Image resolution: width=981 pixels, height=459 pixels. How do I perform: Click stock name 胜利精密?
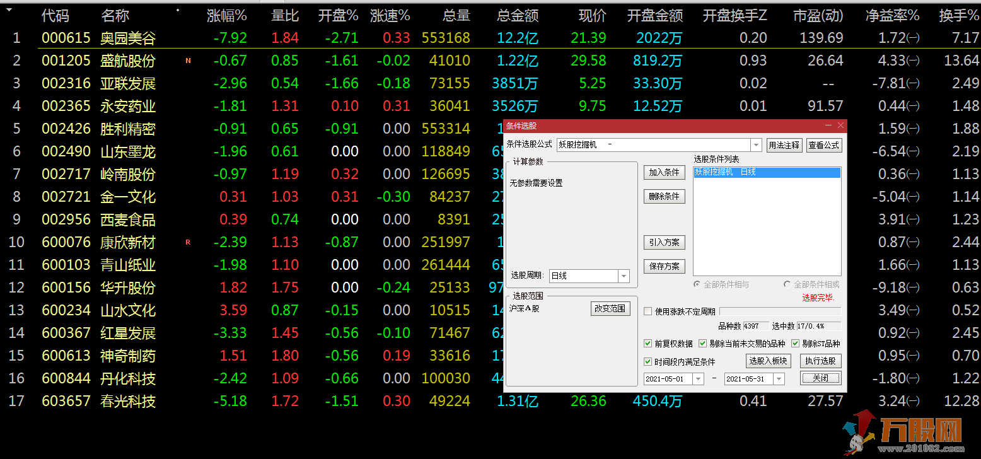(128, 129)
